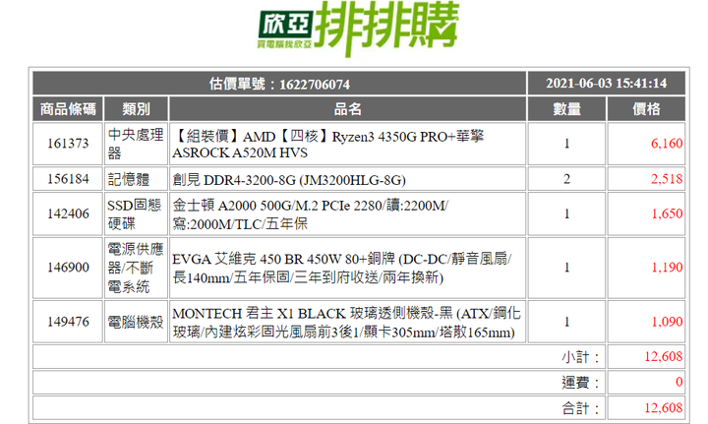Click the 類別 column header

click(137, 109)
